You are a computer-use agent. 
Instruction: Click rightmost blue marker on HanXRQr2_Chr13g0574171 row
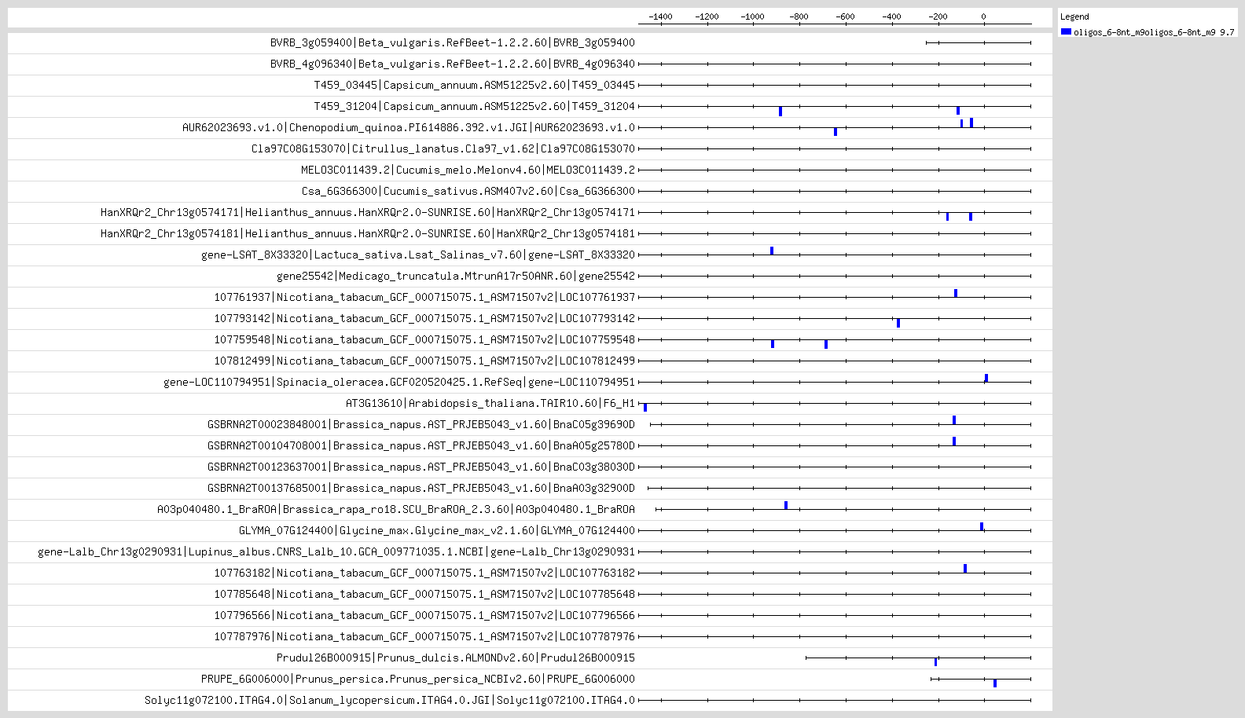[971, 217]
